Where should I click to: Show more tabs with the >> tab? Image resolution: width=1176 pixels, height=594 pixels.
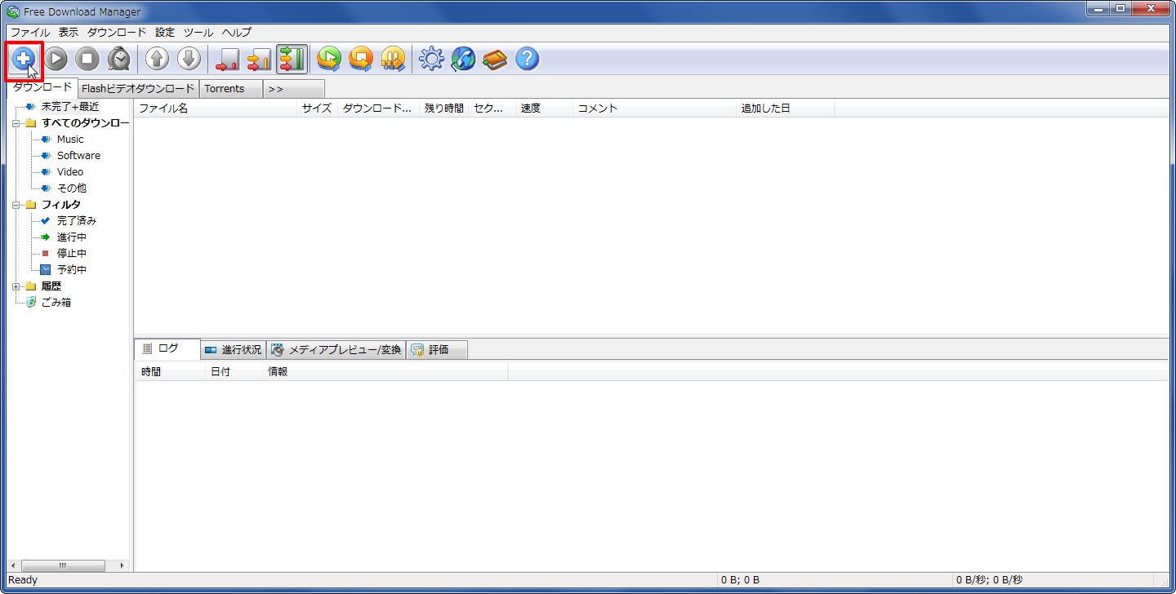click(294, 89)
